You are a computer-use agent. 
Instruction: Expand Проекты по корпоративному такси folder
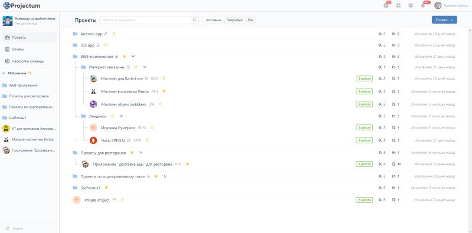coord(165,176)
